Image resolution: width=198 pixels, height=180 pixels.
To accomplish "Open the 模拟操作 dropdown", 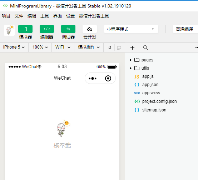I will (x=89, y=47).
